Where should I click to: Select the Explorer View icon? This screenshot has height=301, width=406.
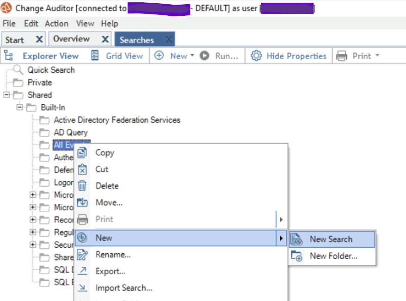(x=9, y=55)
